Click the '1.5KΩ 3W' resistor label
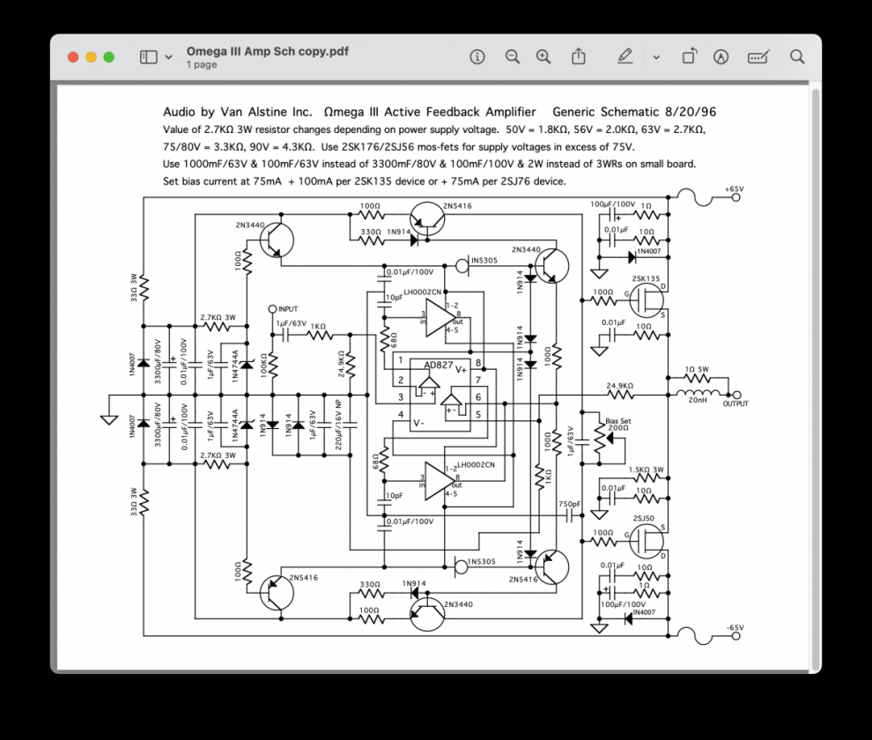Screen dimensions: 872x740 (647, 470)
